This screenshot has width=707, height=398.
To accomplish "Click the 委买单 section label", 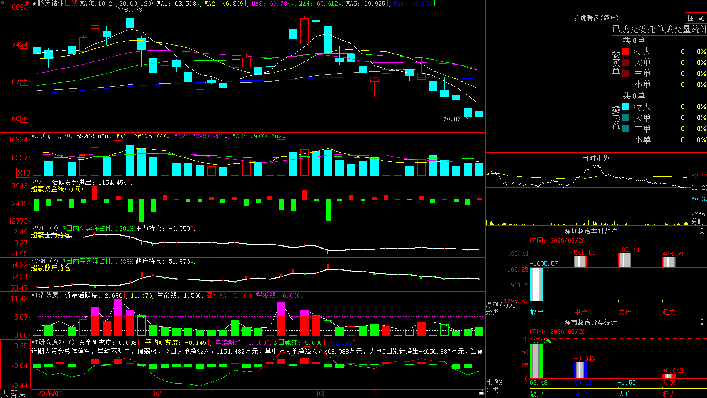I will tap(616, 63).
